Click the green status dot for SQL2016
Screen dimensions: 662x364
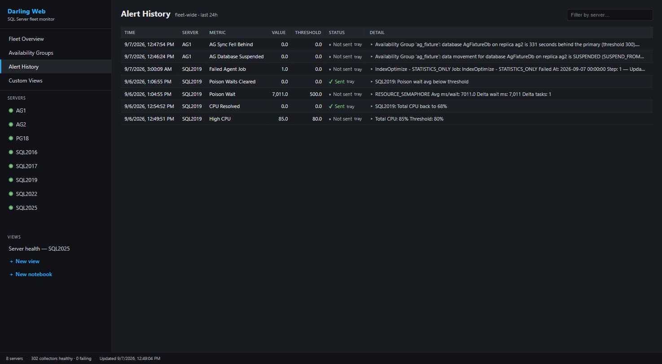click(x=11, y=152)
